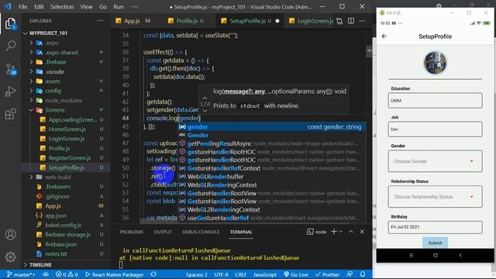Open notifications bell in status bar
496x279 pixels.
(363, 274)
